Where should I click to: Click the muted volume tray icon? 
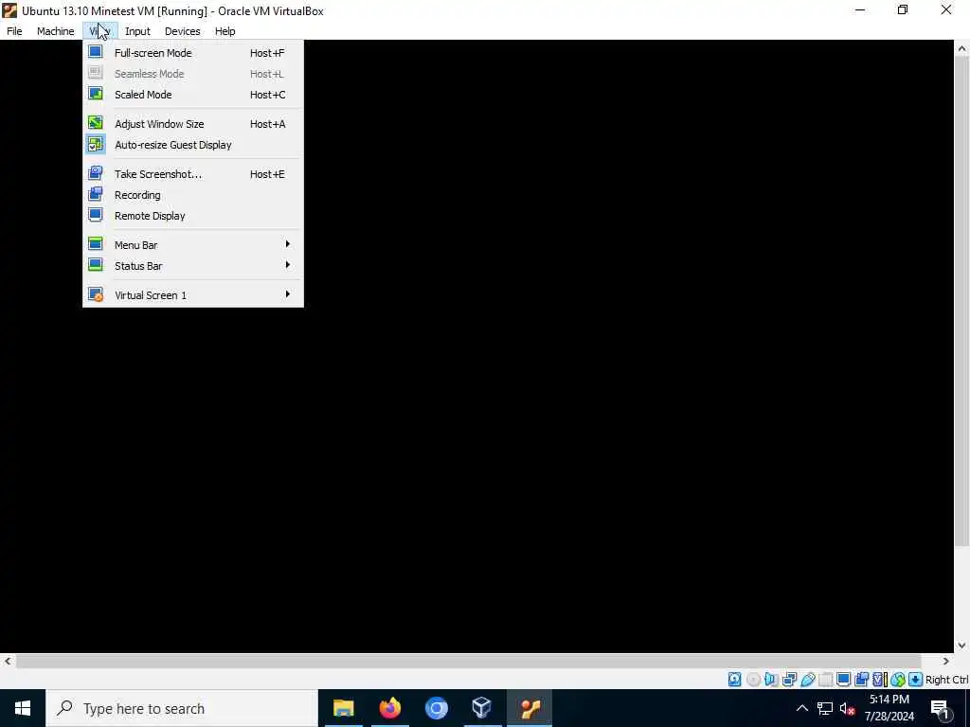(x=847, y=708)
